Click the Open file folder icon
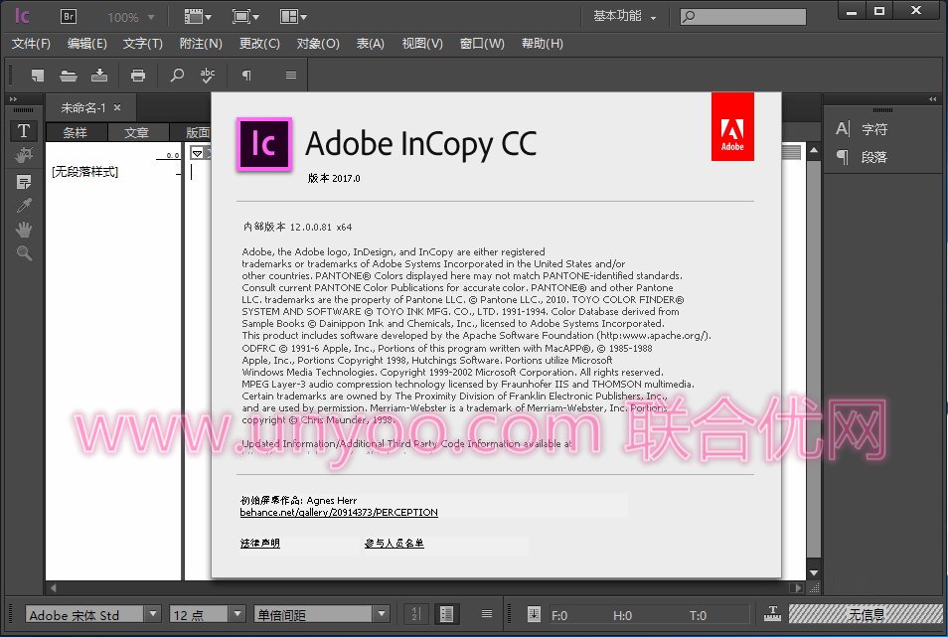This screenshot has height=637, width=948. point(69,75)
